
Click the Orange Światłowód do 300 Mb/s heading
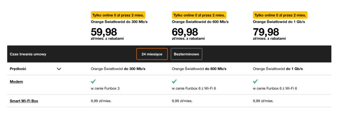coord(119,22)
